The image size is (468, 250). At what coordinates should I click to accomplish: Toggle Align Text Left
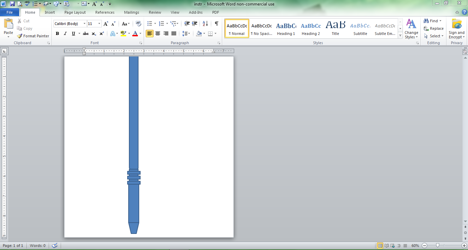(x=149, y=34)
